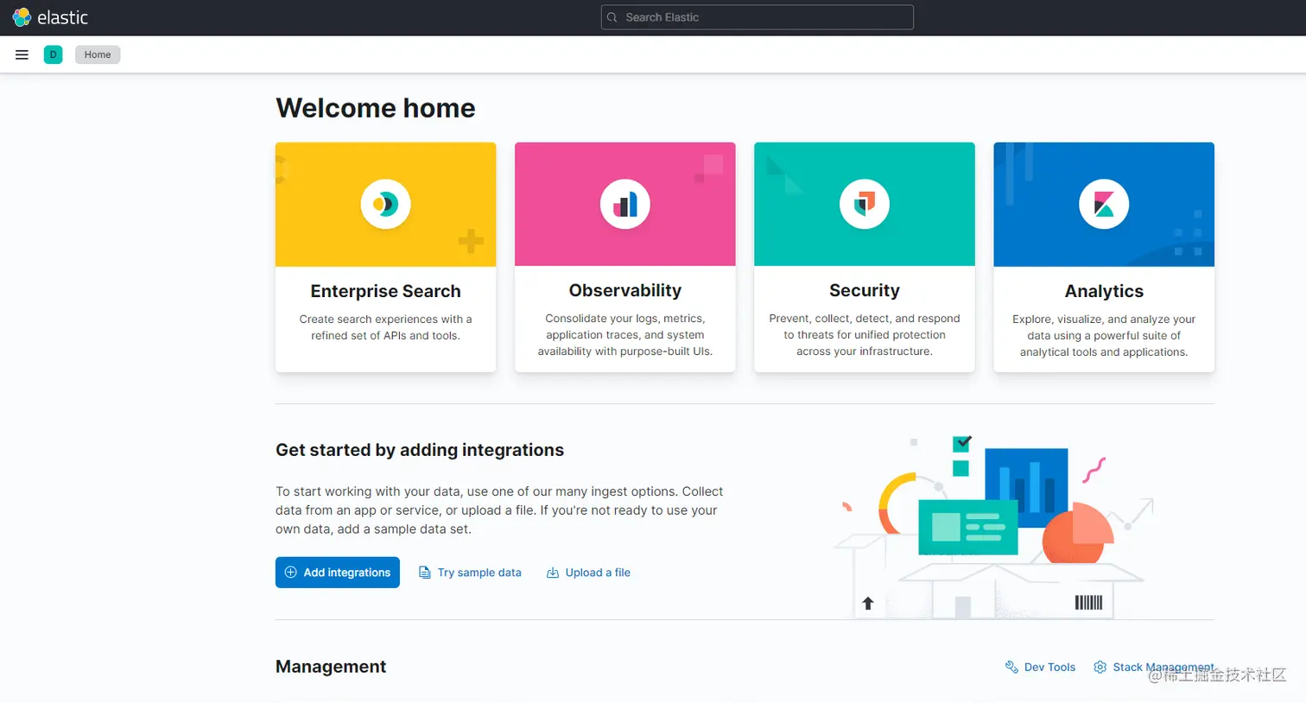Click the ingest options paragraph text
The height and width of the screenshot is (703, 1306).
499,510
